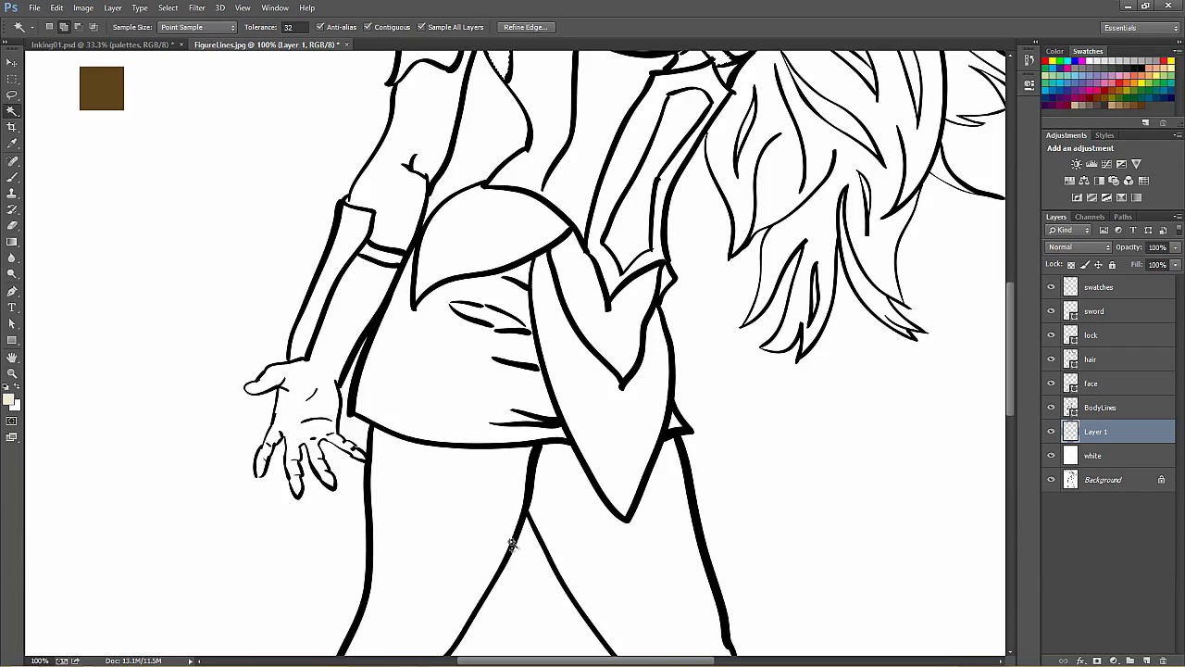
Task: Select the Rectangular Marquee tool
Action: (12, 78)
